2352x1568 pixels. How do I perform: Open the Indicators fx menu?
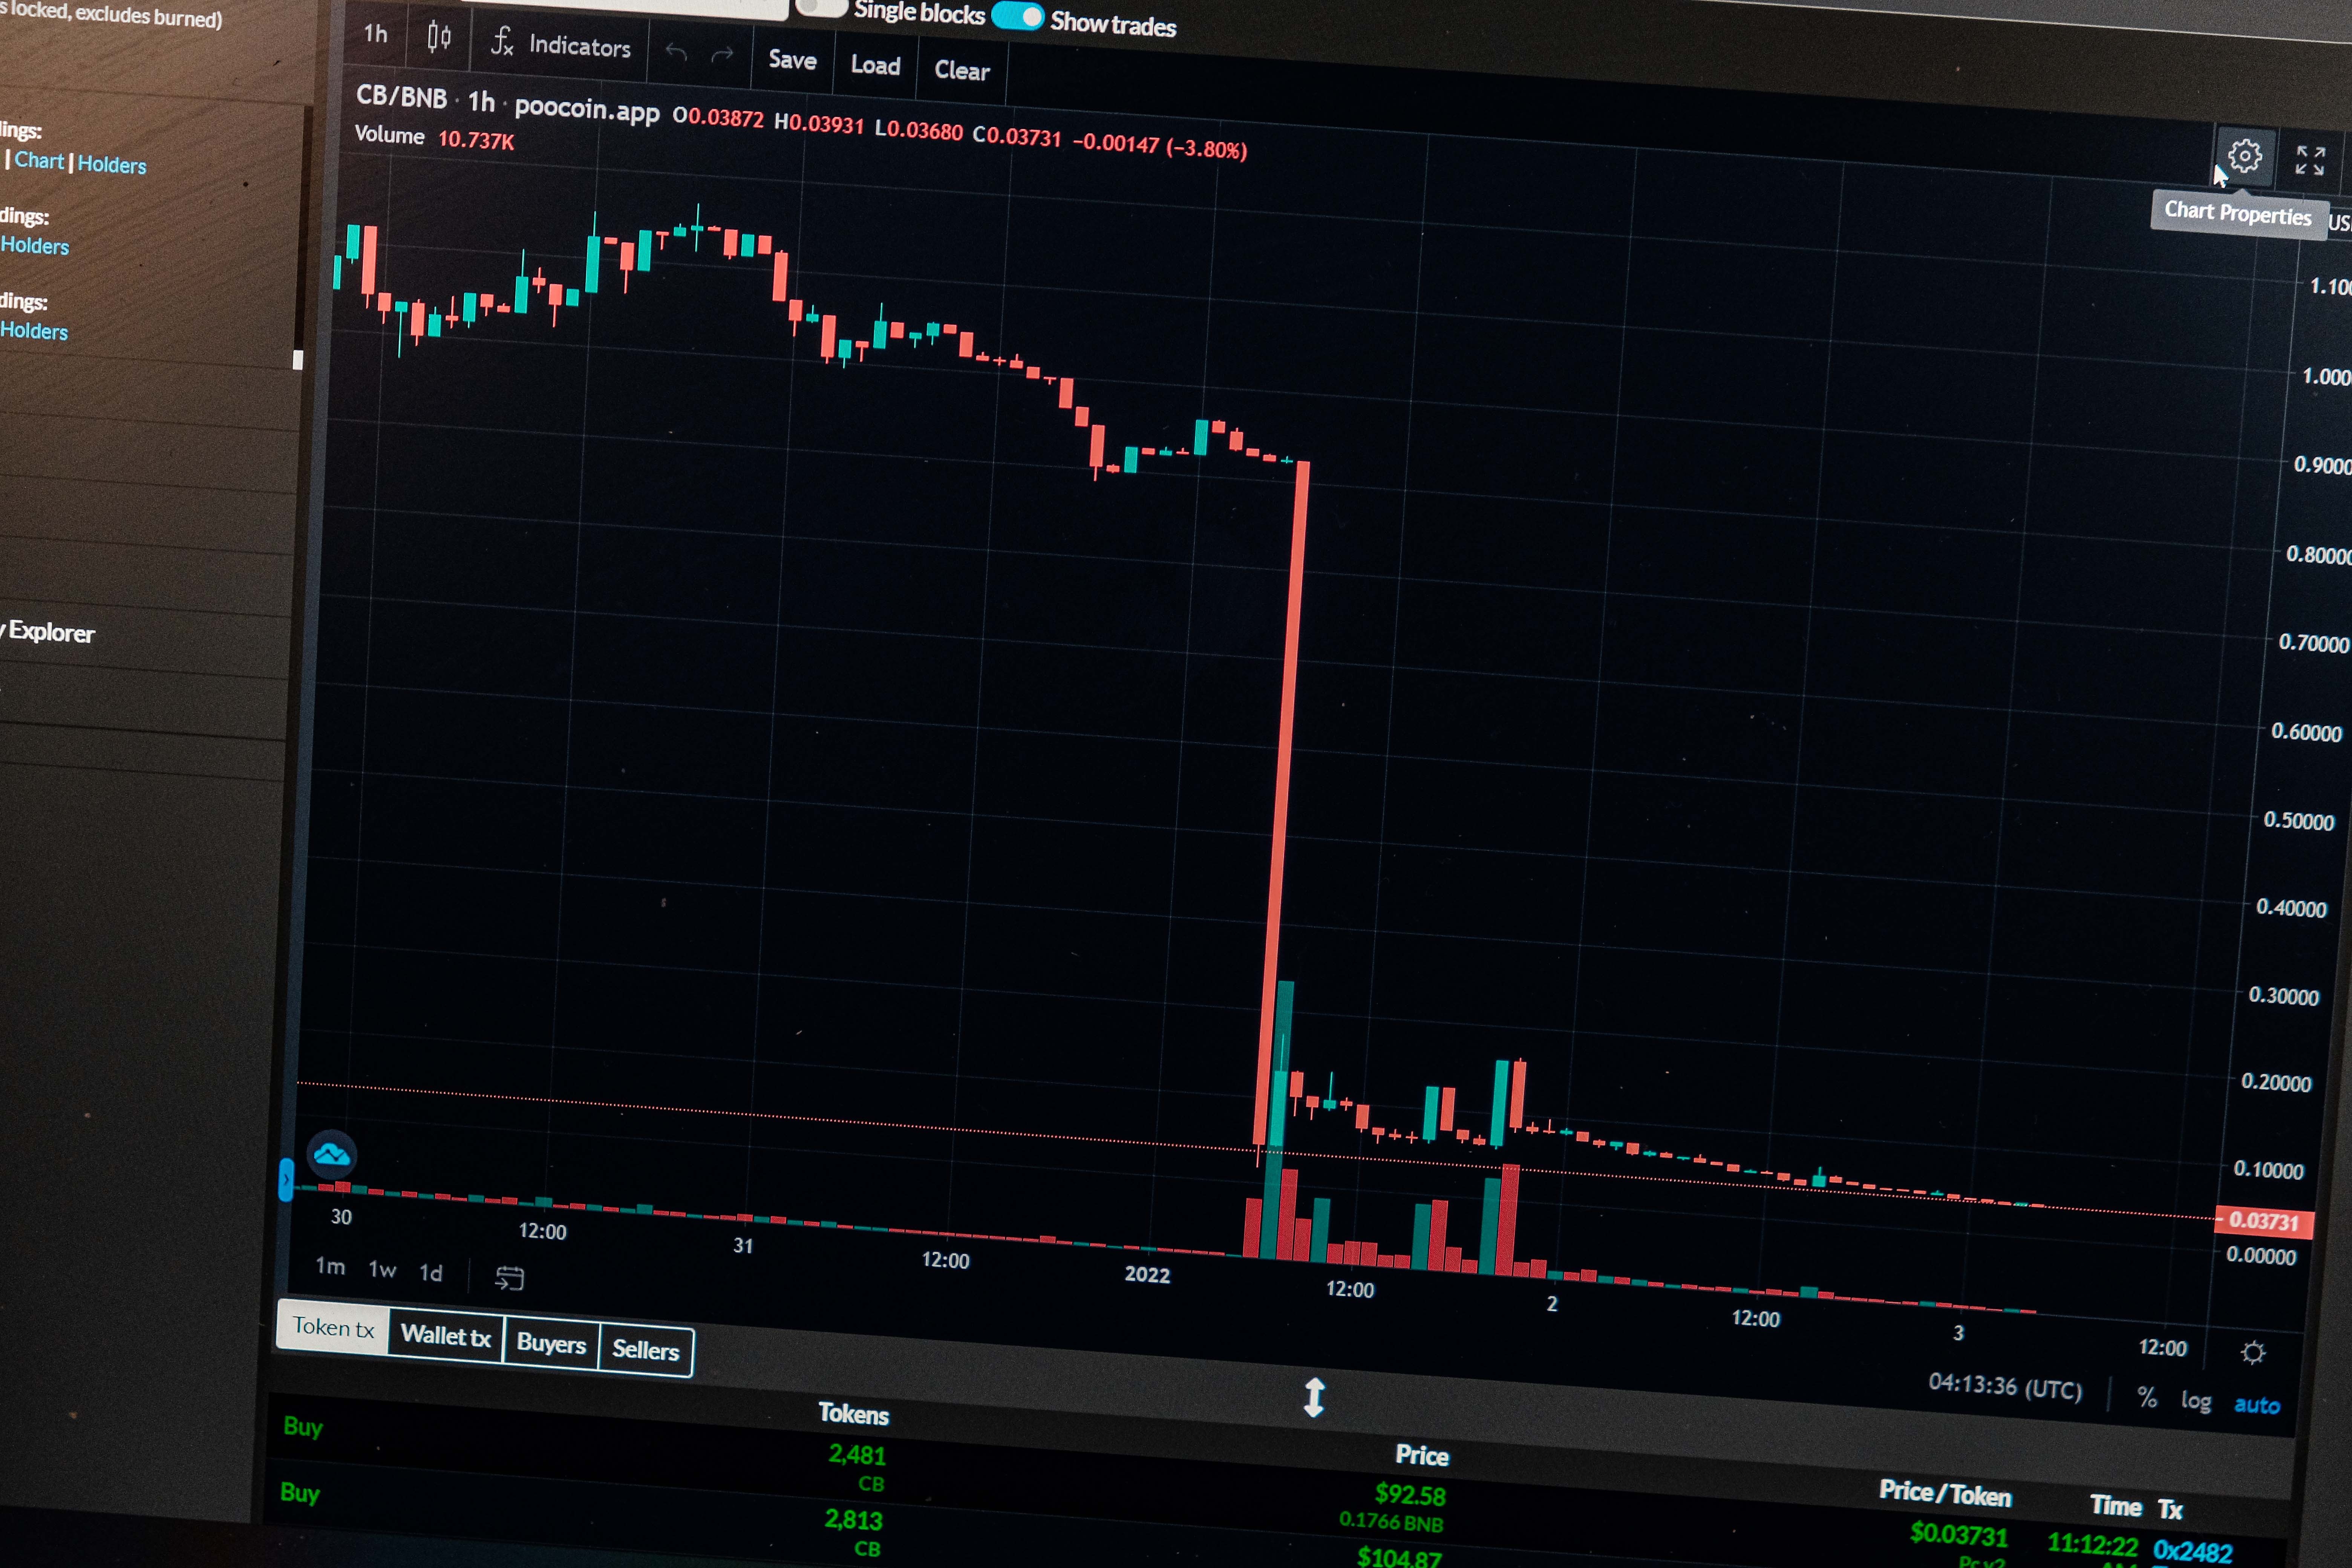click(x=561, y=45)
